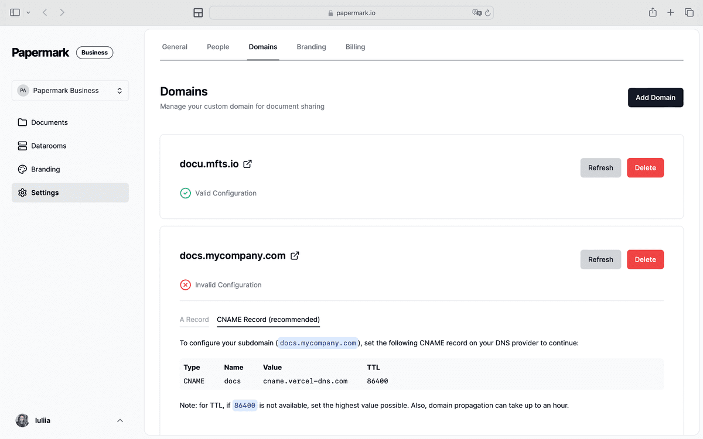Click the page reload icon in address bar
703x439 pixels.
coord(487,13)
